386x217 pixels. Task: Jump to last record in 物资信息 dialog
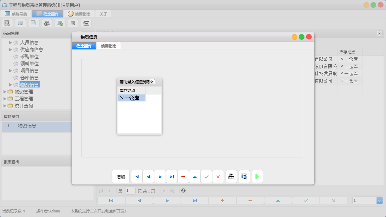172,177
